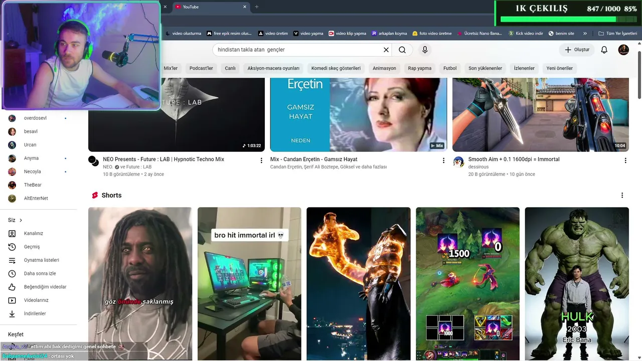Select the Komedi skeç gösterileri chip
This screenshot has height=361, width=642.
(x=336, y=68)
